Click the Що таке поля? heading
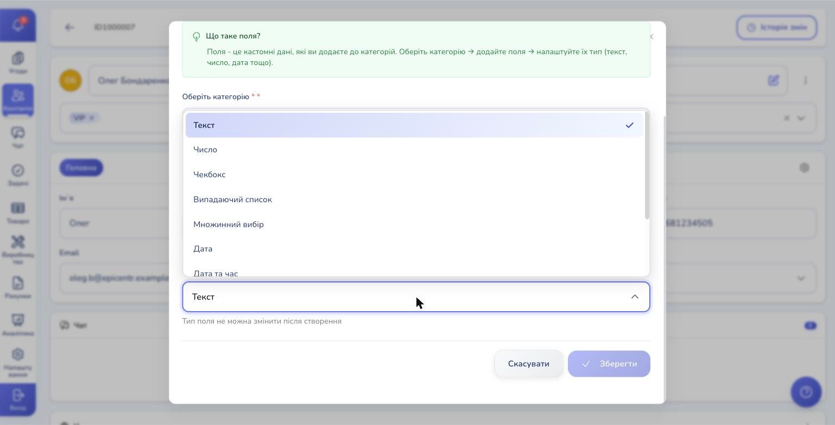Image resolution: width=835 pixels, height=425 pixels. pyautogui.click(x=233, y=36)
